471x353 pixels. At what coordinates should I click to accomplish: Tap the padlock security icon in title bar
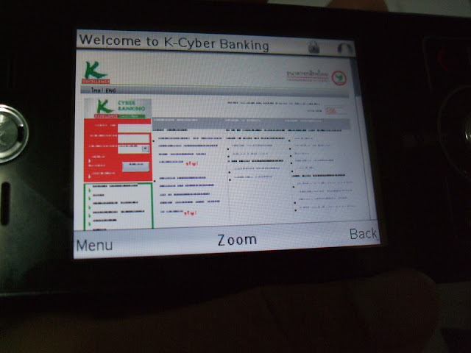click(314, 47)
